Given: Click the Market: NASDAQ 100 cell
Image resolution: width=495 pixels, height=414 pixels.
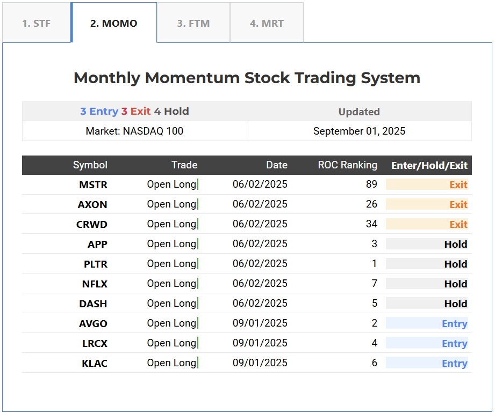Looking at the screenshot, I should 134,131.
